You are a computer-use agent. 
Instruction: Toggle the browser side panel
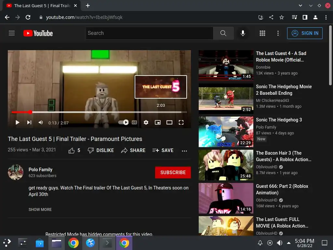pos(305,17)
